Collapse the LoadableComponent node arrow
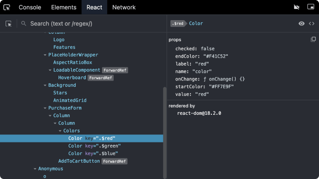319x179 pixels. [x=50, y=70]
